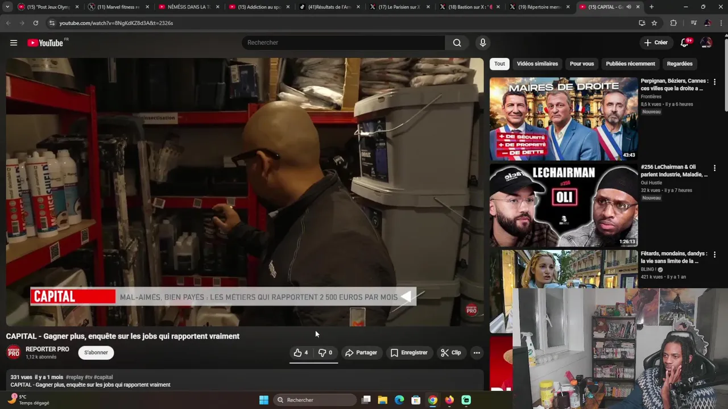Open Firefox from the taskbar

click(449, 400)
